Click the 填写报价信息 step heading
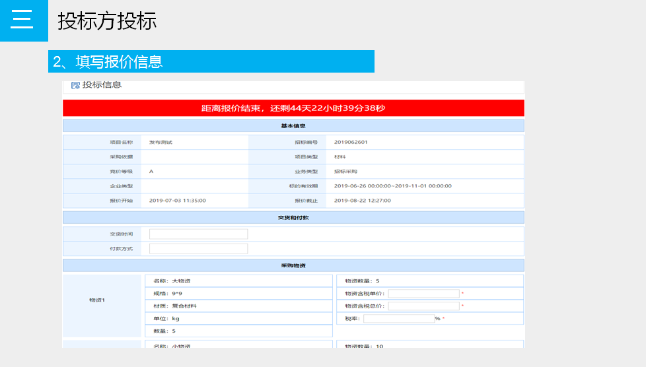This screenshot has height=367, width=646. 108,62
